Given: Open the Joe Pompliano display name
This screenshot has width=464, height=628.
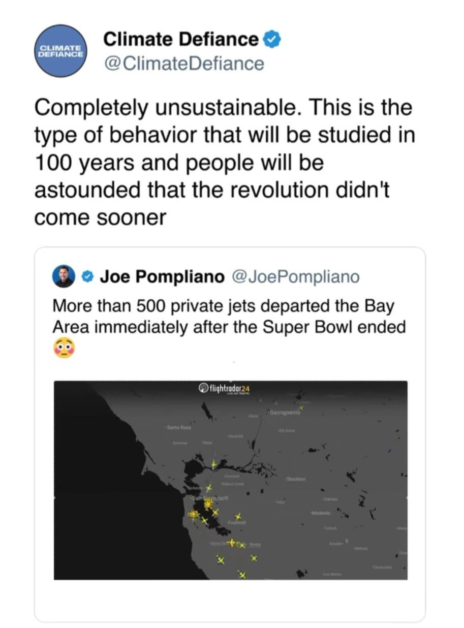Looking at the screenshot, I should [x=162, y=276].
